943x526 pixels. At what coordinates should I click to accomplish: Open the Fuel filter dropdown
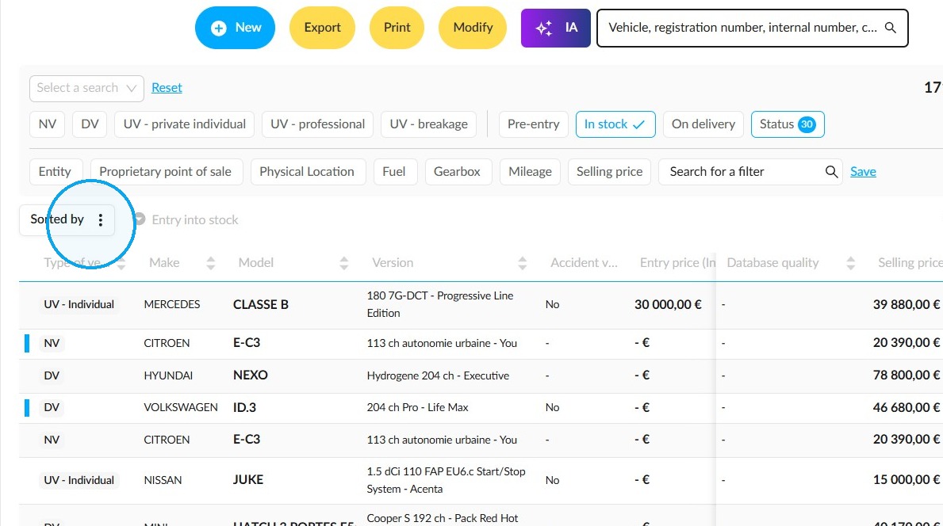[394, 172]
